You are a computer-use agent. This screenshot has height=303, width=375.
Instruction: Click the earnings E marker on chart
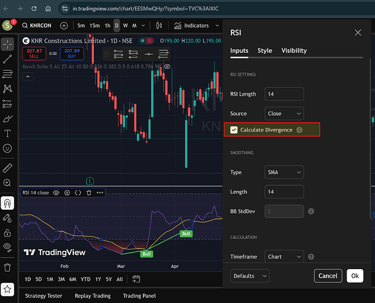[90, 181]
